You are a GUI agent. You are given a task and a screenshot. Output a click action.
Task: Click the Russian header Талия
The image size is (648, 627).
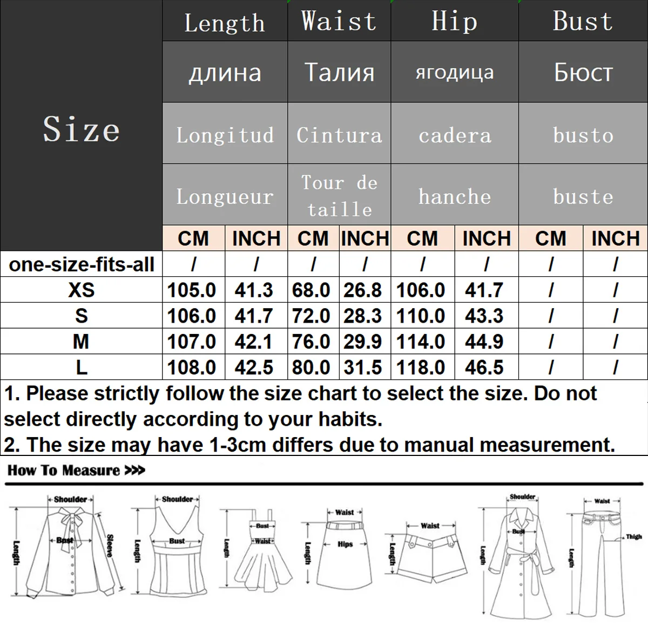click(x=339, y=72)
